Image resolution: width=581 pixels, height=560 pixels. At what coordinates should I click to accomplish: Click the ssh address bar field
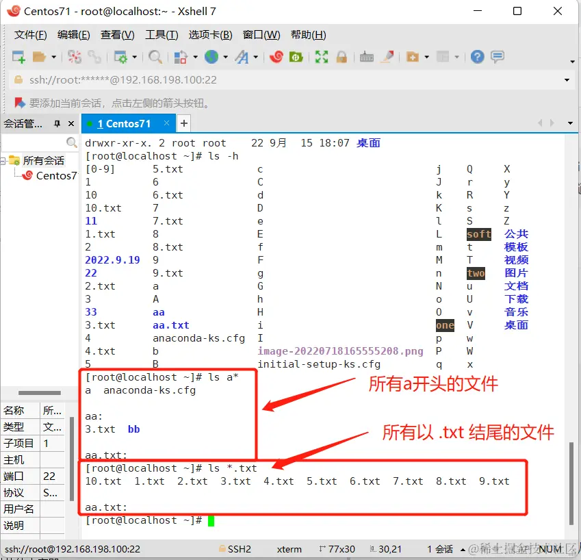293,80
